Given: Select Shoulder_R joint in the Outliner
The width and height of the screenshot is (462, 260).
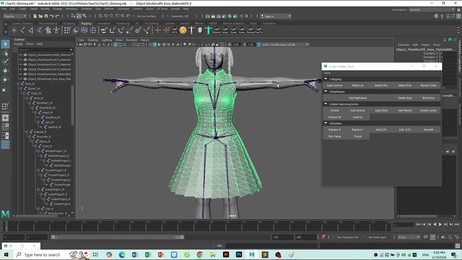Looking at the screenshot, I should (44, 136).
